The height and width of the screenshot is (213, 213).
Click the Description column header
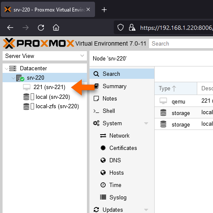pos(205,88)
